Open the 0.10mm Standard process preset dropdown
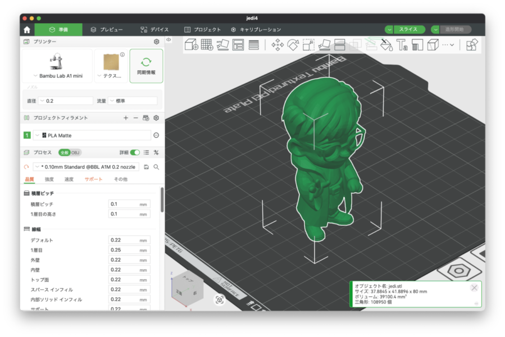Image resolution: width=505 pixels, height=337 pixels. [x=87, y=167]
